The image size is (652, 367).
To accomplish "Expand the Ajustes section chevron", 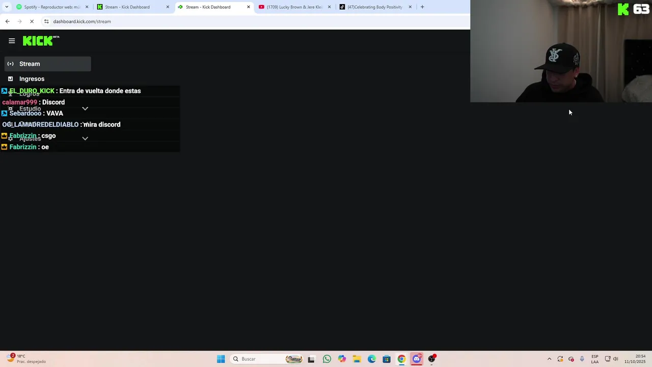I will 85,138.
